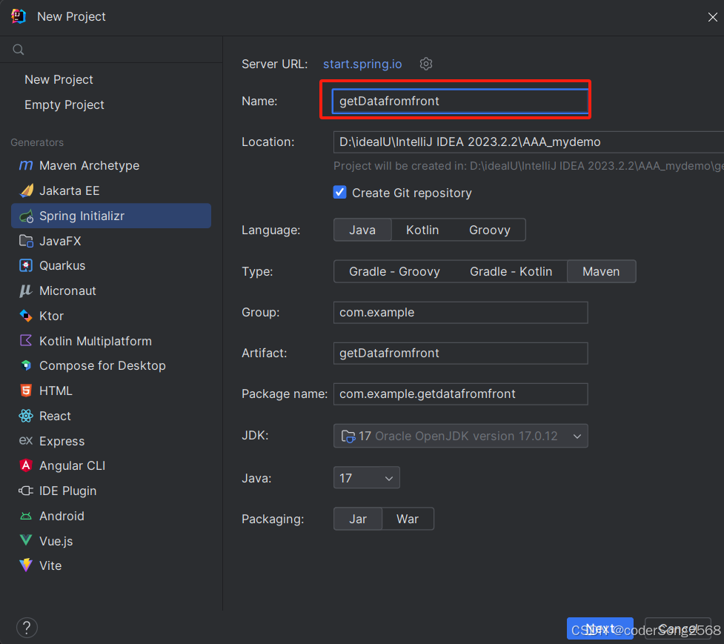Click the Quarkus generator icon
This screenshot has width=724, height=644.
click(26, 265)
